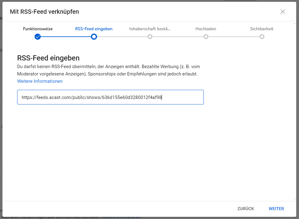Open the Weitere Informationen link below the description
The width and height of the screenshot is (299, 219).
point(40,81)
